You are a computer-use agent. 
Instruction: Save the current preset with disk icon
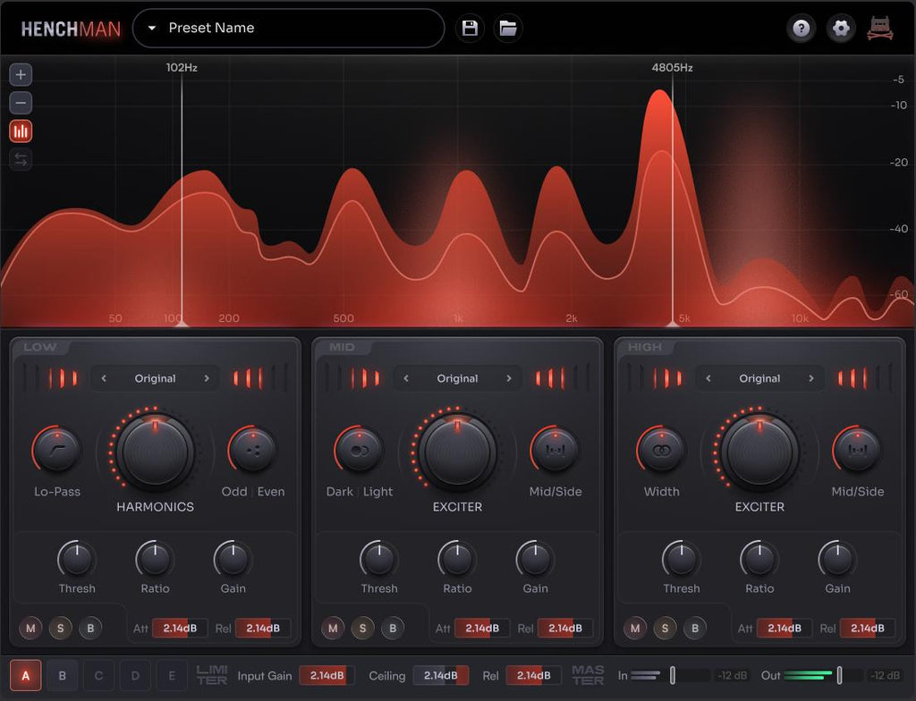[470, 28]
